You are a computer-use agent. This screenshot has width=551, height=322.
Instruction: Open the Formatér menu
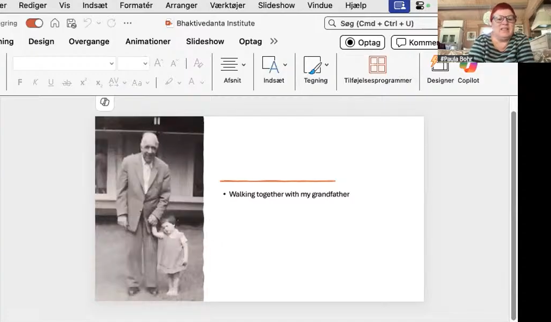(136, 5)
